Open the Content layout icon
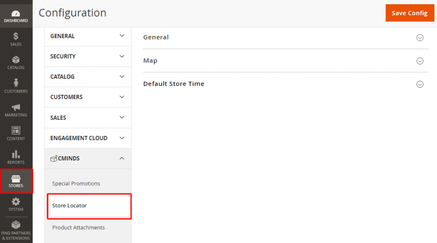Image resolution: width=437 pixels, height=243 pixels. [16, 131]
